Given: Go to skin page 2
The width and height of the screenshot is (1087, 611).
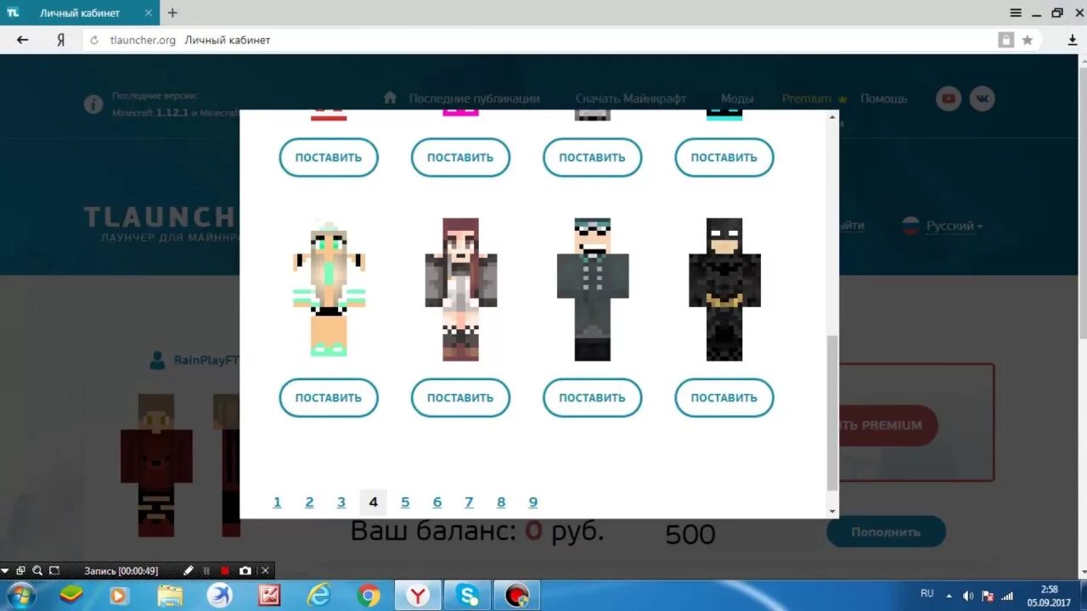Looking at the screenshot, I should (309, 502).
